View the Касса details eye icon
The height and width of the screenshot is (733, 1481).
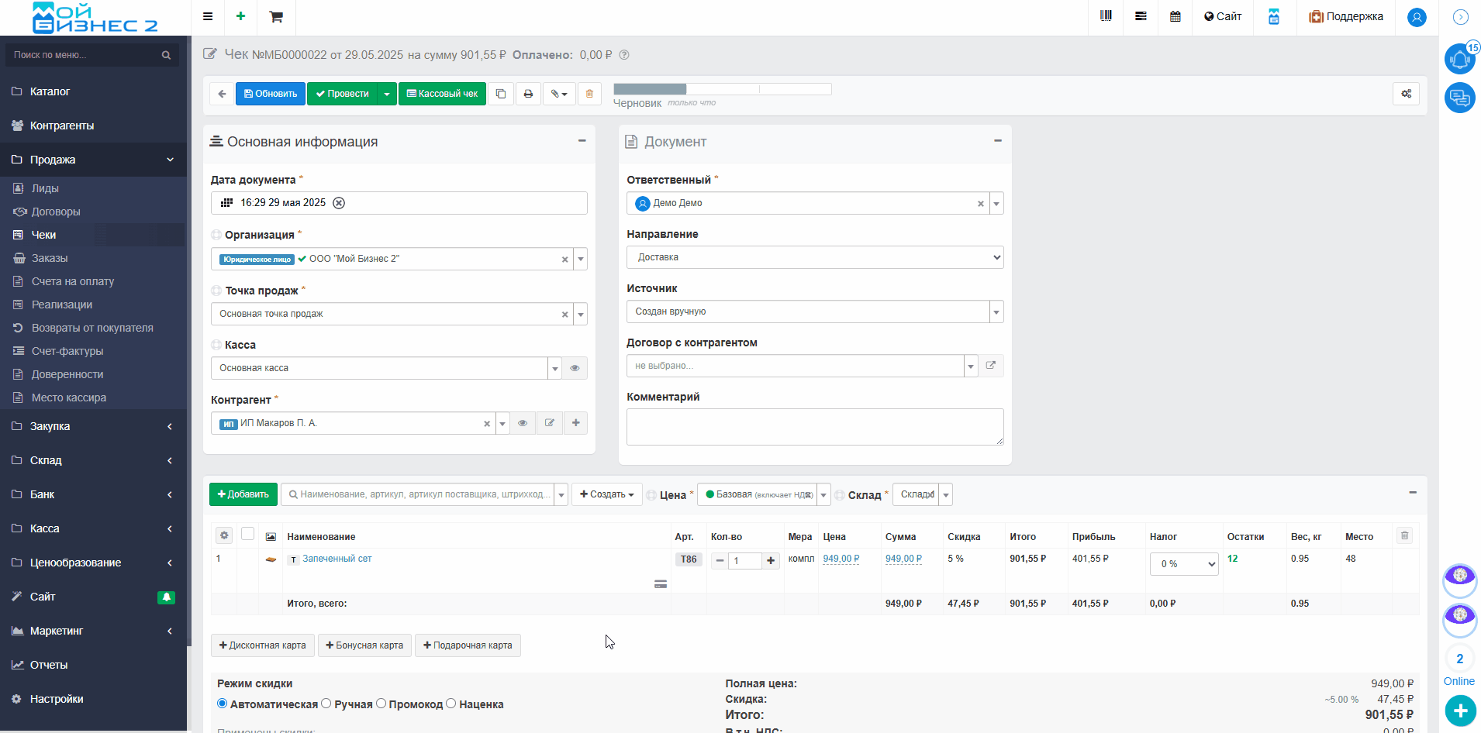pos(575,368)
